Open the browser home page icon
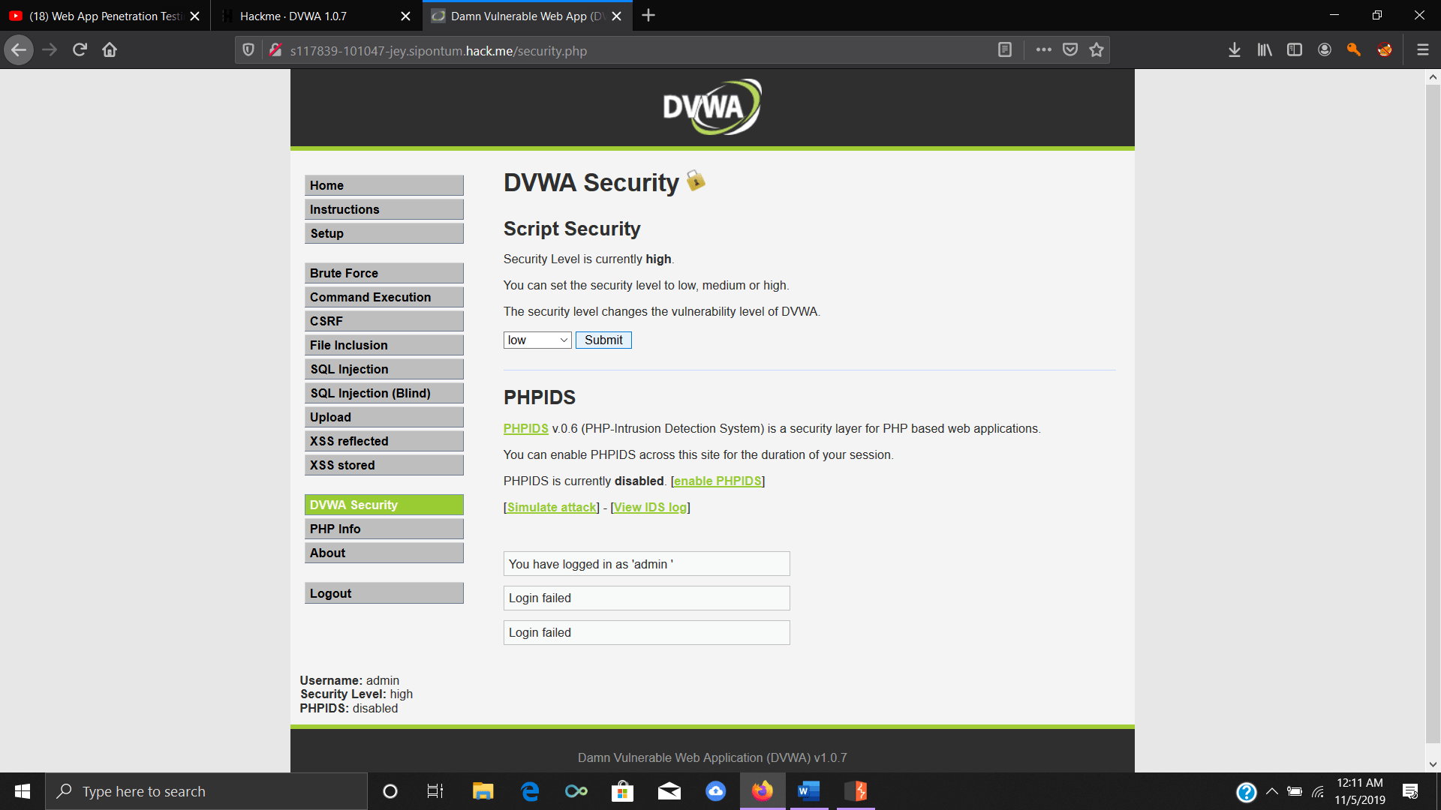Viewport: 1441px width, 810px height. pyautogui.click(x=110, y=50)
